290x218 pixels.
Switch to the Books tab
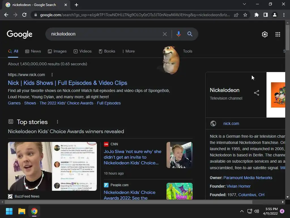pos(107,51)
